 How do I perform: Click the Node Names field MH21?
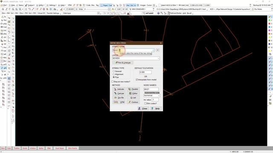click(151, 89)
